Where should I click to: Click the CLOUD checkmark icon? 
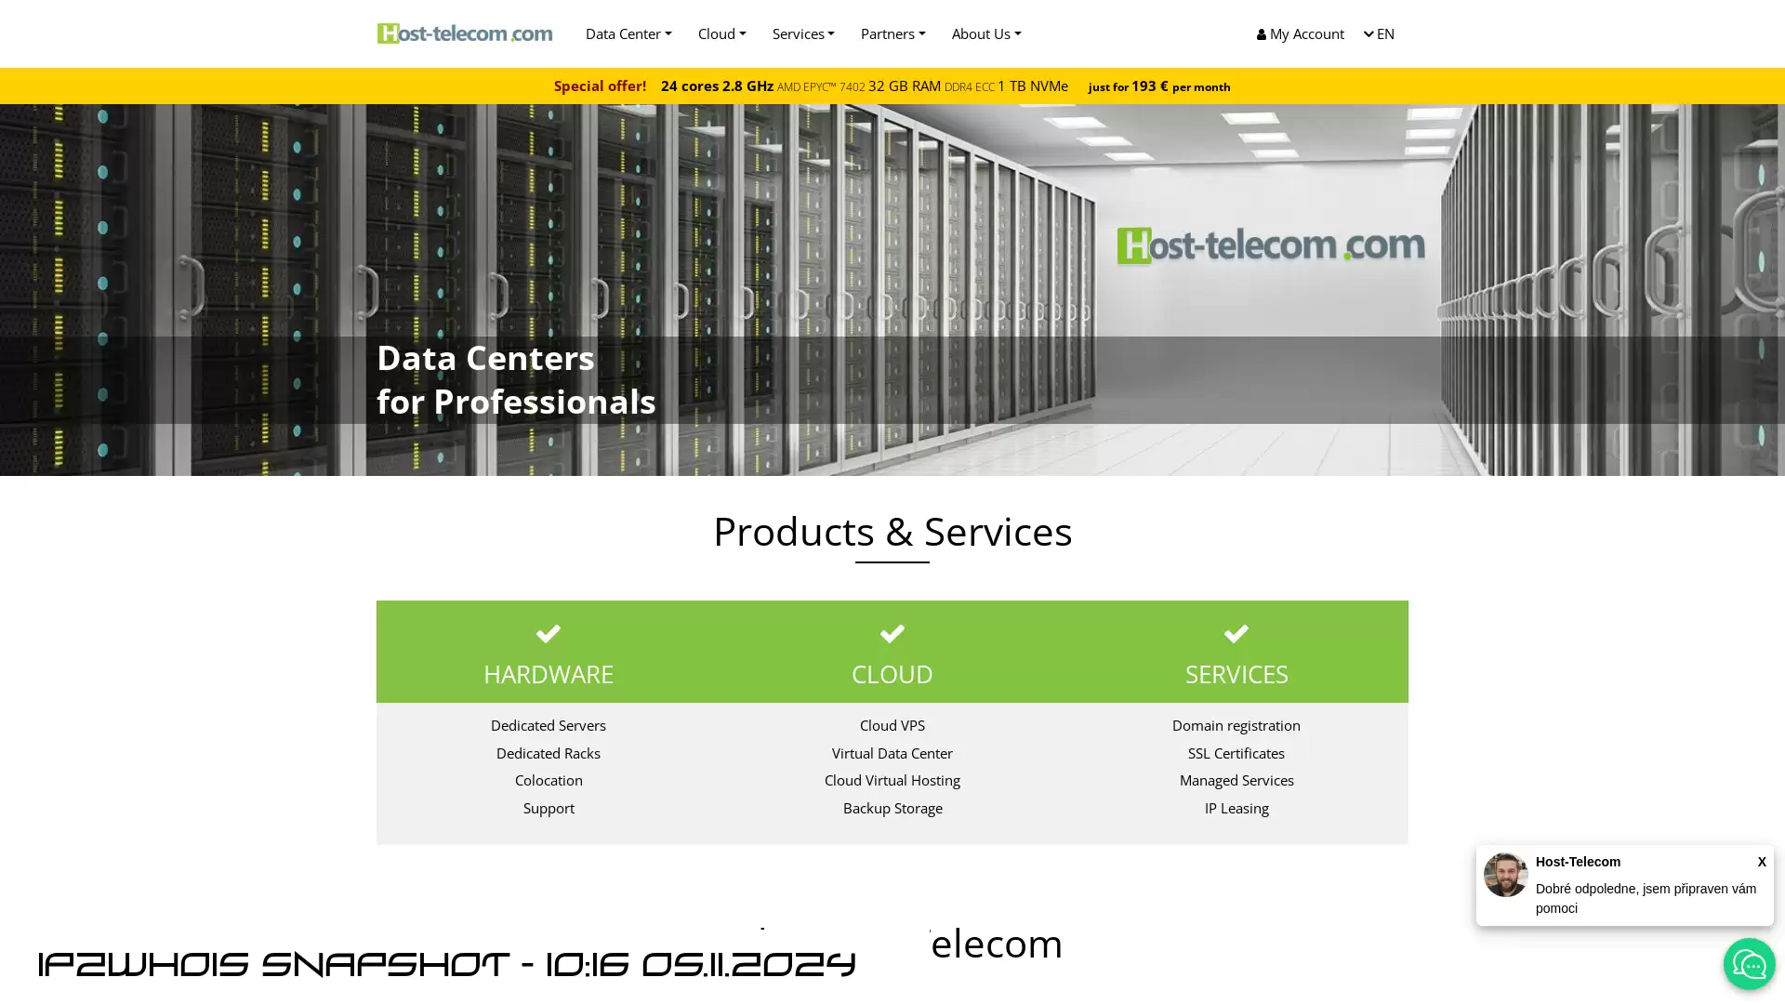(892, 634)
